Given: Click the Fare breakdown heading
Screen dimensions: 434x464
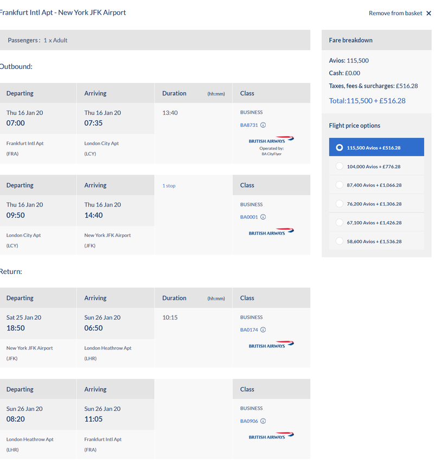Looking at the screenshot, I should (x=350, y=40).
